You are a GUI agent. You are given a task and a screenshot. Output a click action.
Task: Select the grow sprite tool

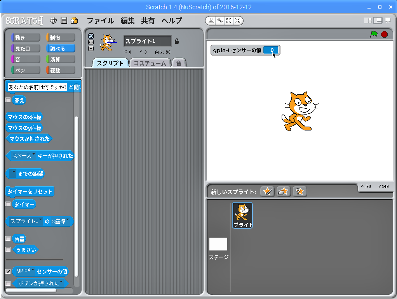229,21
